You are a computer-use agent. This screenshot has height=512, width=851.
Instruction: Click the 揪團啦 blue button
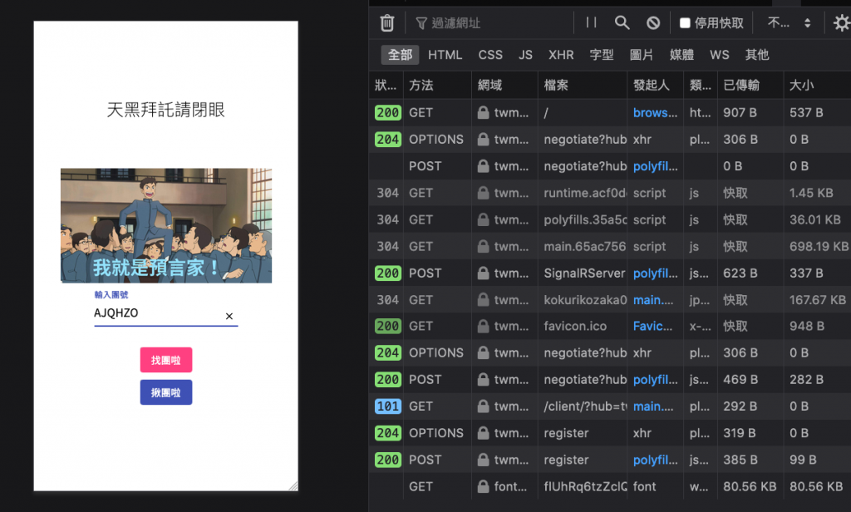[166, 392]
